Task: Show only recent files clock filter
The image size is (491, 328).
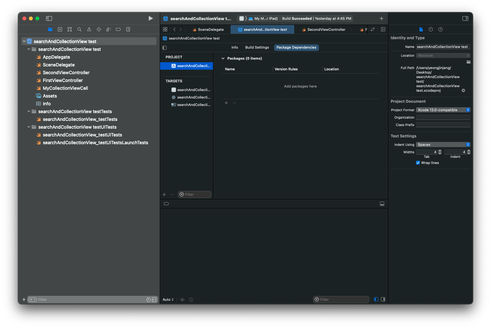Action: (x=148, y=299)
